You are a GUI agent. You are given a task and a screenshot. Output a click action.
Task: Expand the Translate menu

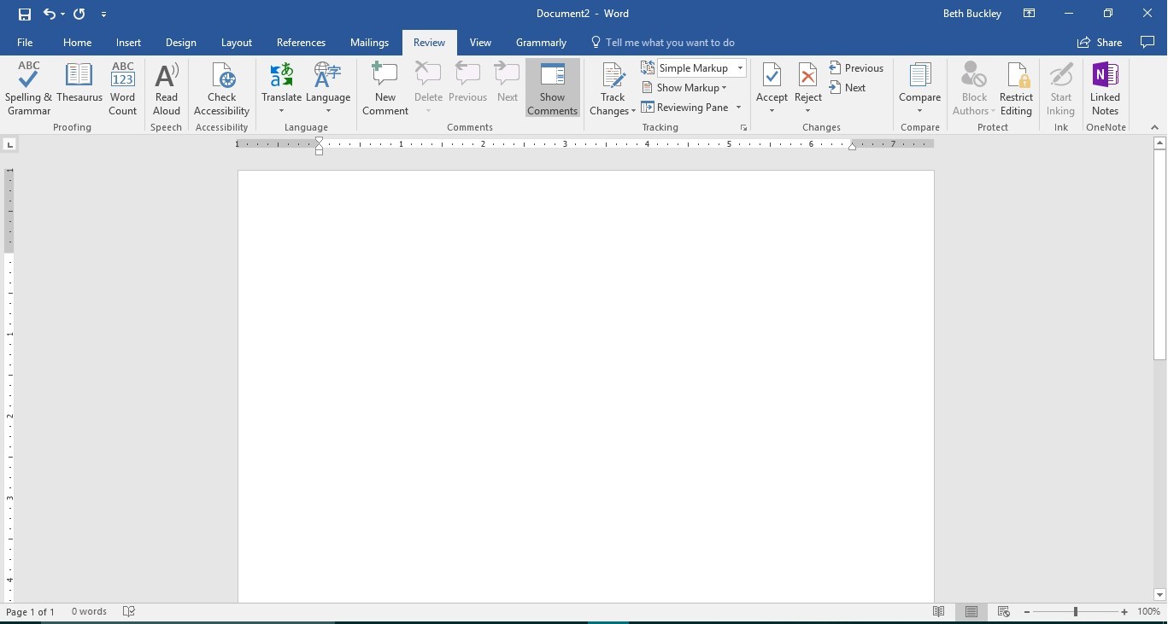(281, 89)
